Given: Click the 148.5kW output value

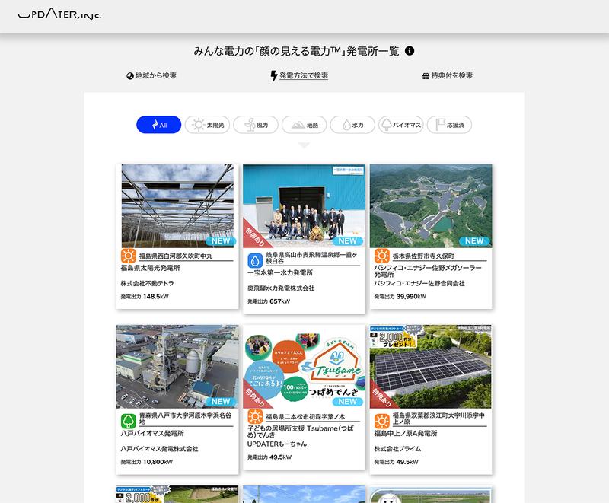Looking at the screenshot, I should [156, 297].
